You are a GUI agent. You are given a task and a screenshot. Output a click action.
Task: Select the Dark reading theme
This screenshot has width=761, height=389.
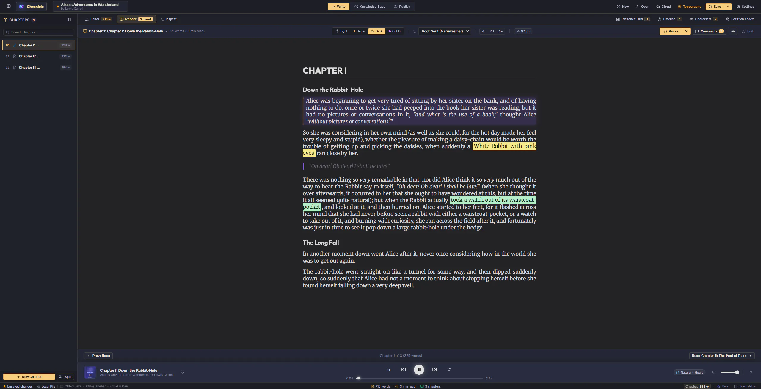(376, 31)
